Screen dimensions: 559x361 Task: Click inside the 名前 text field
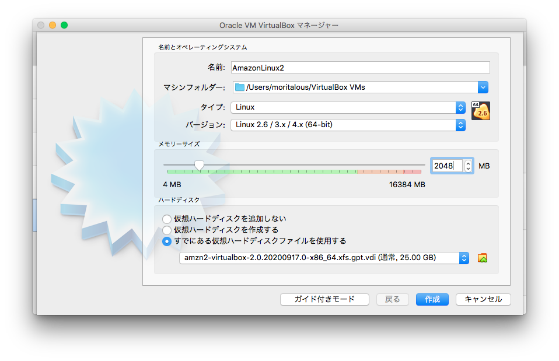pyautogui.click(x=359, y=67)
